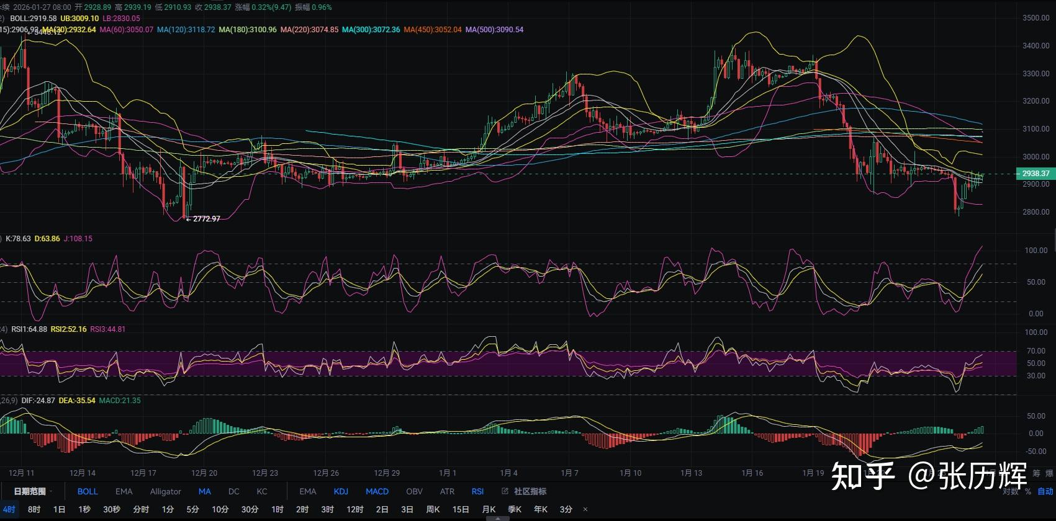Turn on 对数 logarithmic scale
Image resolution: width=1056 pixels, height=521 pixels.
click(1010, 491)
